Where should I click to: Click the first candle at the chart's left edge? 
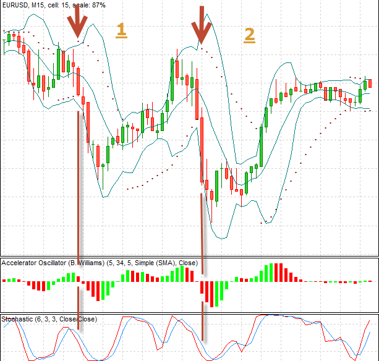pos(5,42)
